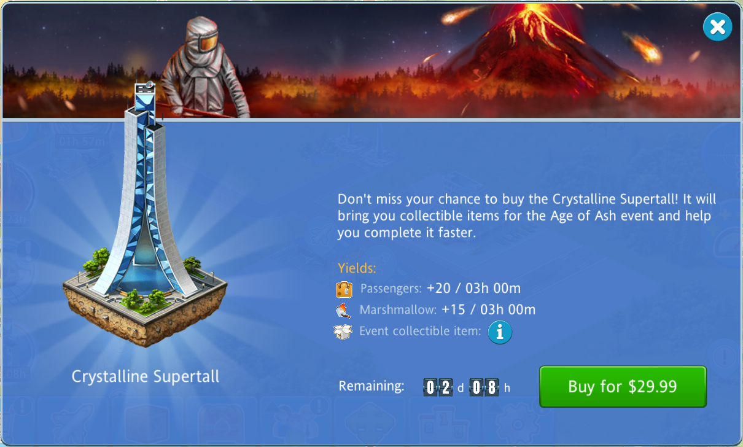Click the Marshmallow +15 yield text
Screen dimensions: 743x447
[x=448, y=309]
